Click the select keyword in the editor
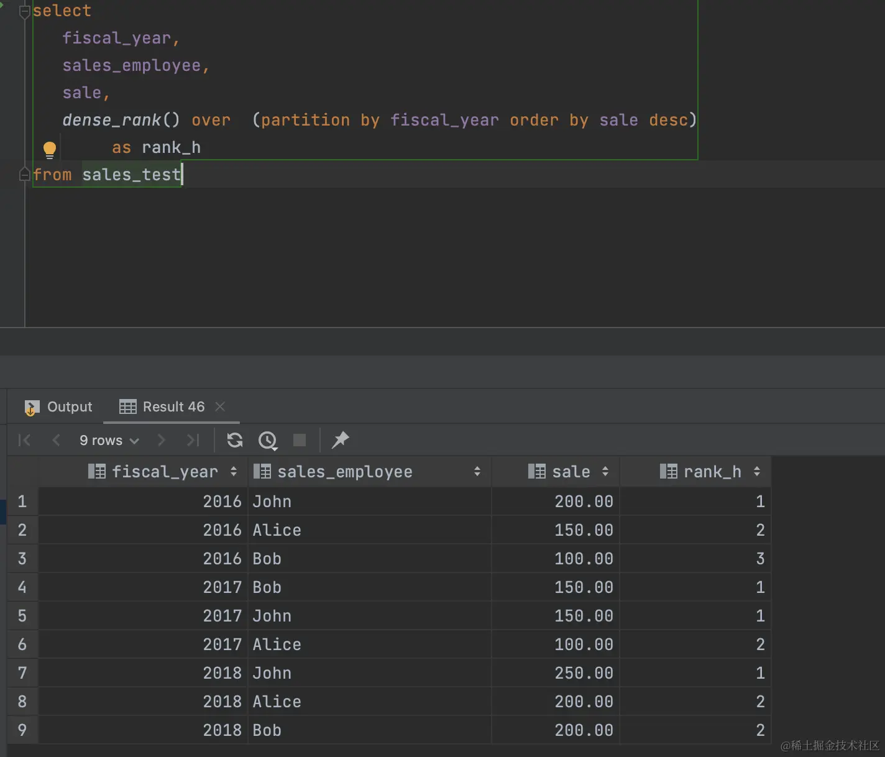This screenshot has width=885, height=757. (x=62, y=11)
